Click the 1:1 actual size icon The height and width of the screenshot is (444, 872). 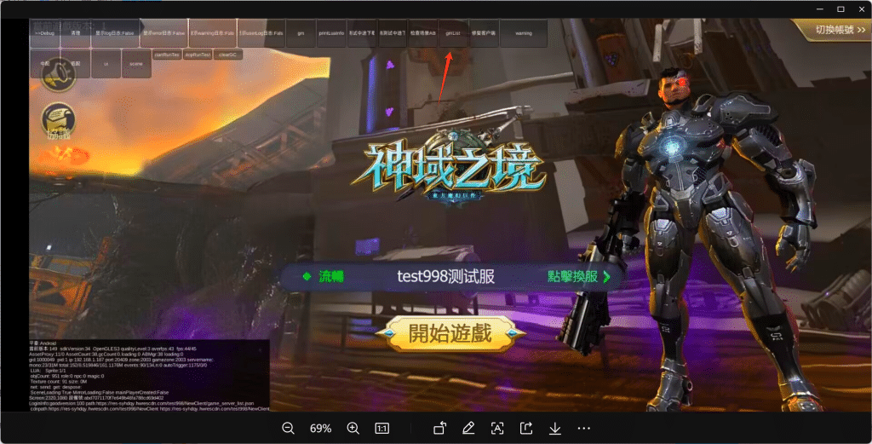coord(382,428)
